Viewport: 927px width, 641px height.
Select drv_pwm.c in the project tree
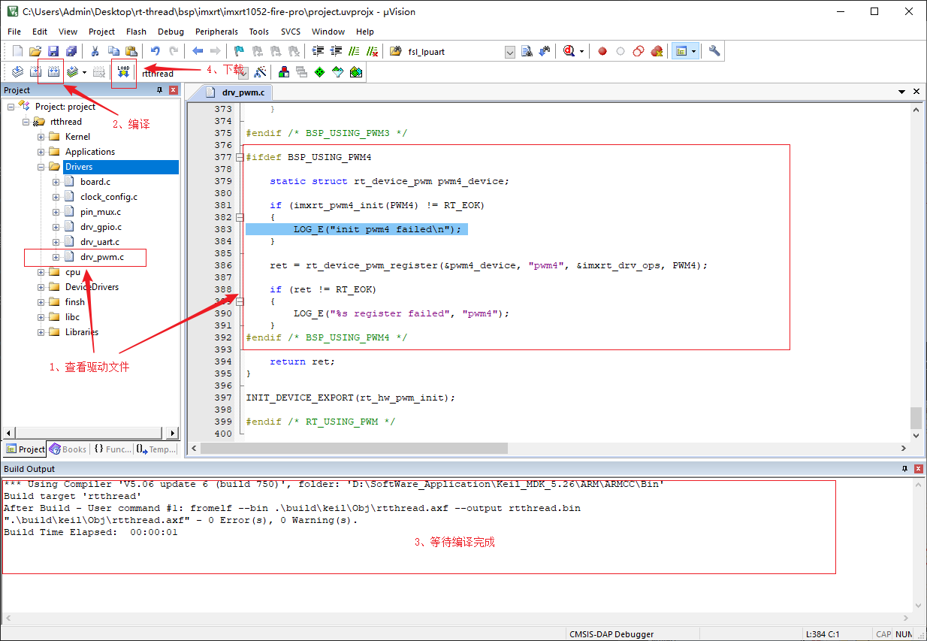pos(101,257)
